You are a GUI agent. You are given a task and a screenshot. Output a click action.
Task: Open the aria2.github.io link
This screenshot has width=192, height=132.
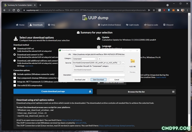click(72, 120)
